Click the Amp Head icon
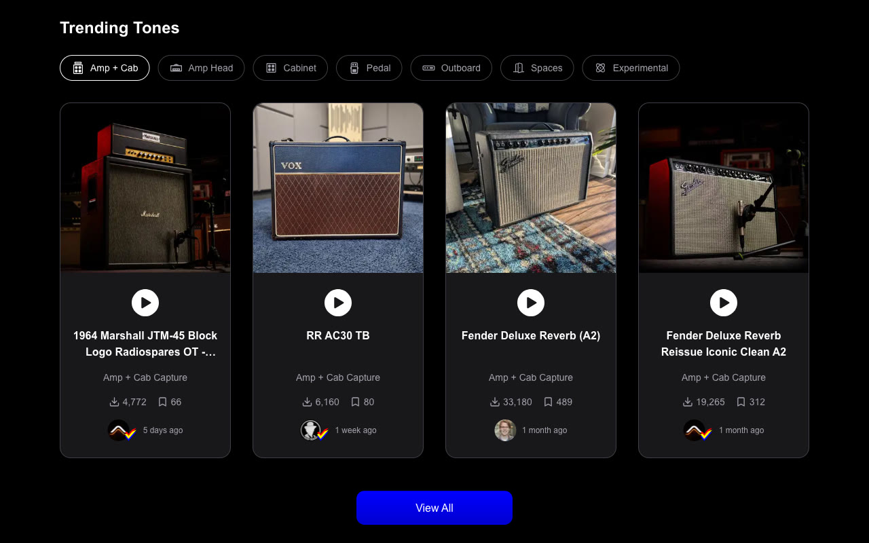 177,68
